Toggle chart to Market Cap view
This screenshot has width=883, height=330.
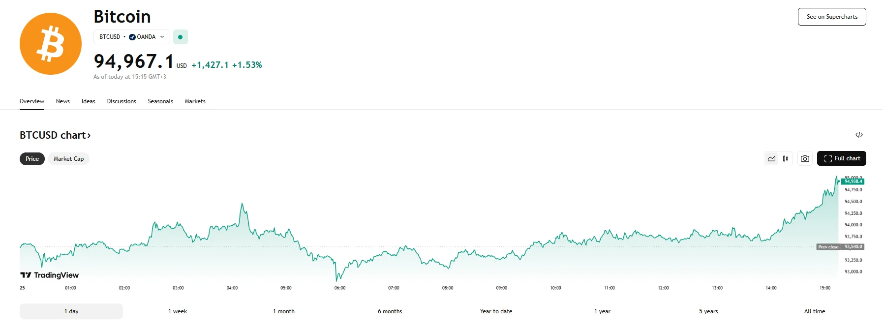(x=68, y=159)
